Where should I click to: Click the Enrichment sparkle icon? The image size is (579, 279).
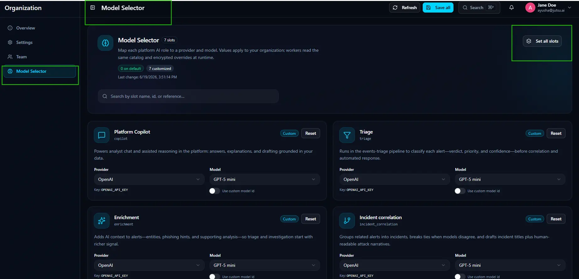(102, 221)
